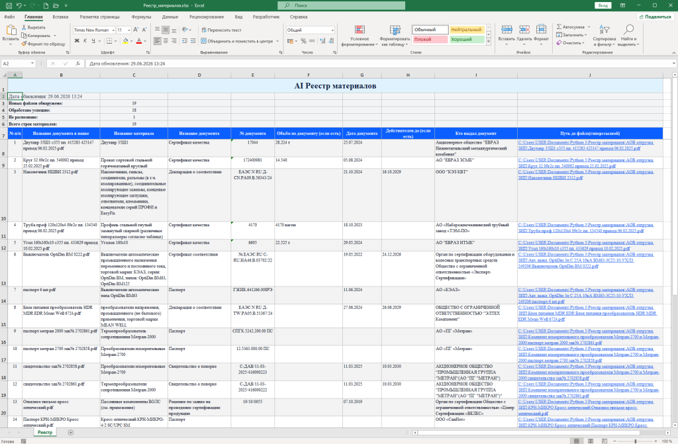Toggle italic formatting (К)

(85, 40)
